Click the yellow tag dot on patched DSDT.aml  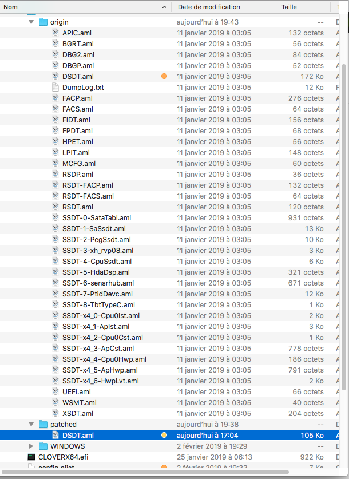164,436
